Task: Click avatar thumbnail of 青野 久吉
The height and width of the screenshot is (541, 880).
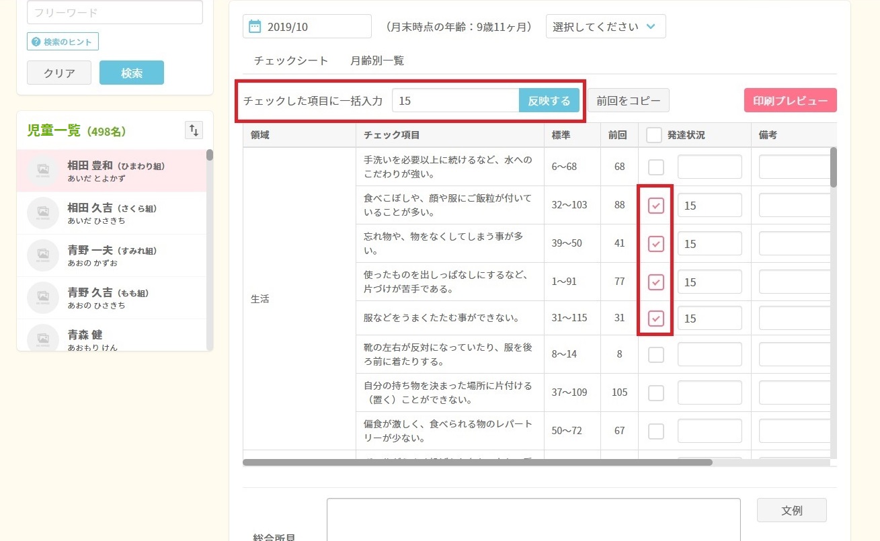Action: [x=43, y=298]
